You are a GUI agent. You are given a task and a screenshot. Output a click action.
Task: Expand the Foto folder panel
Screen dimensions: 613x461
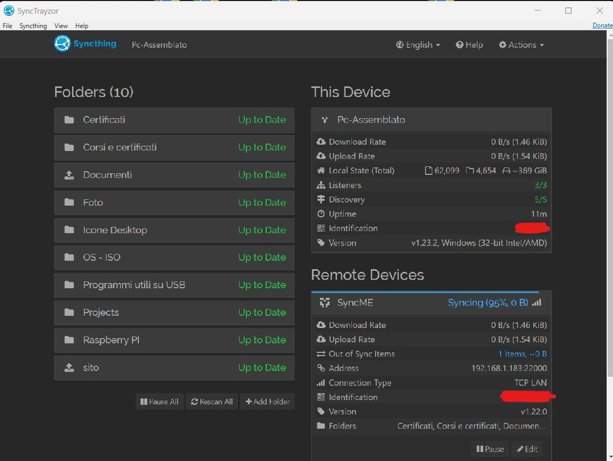175,202
